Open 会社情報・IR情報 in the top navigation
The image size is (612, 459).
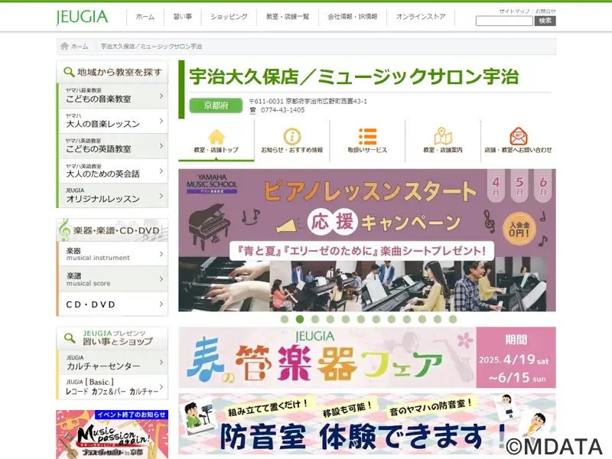(353, 17)
